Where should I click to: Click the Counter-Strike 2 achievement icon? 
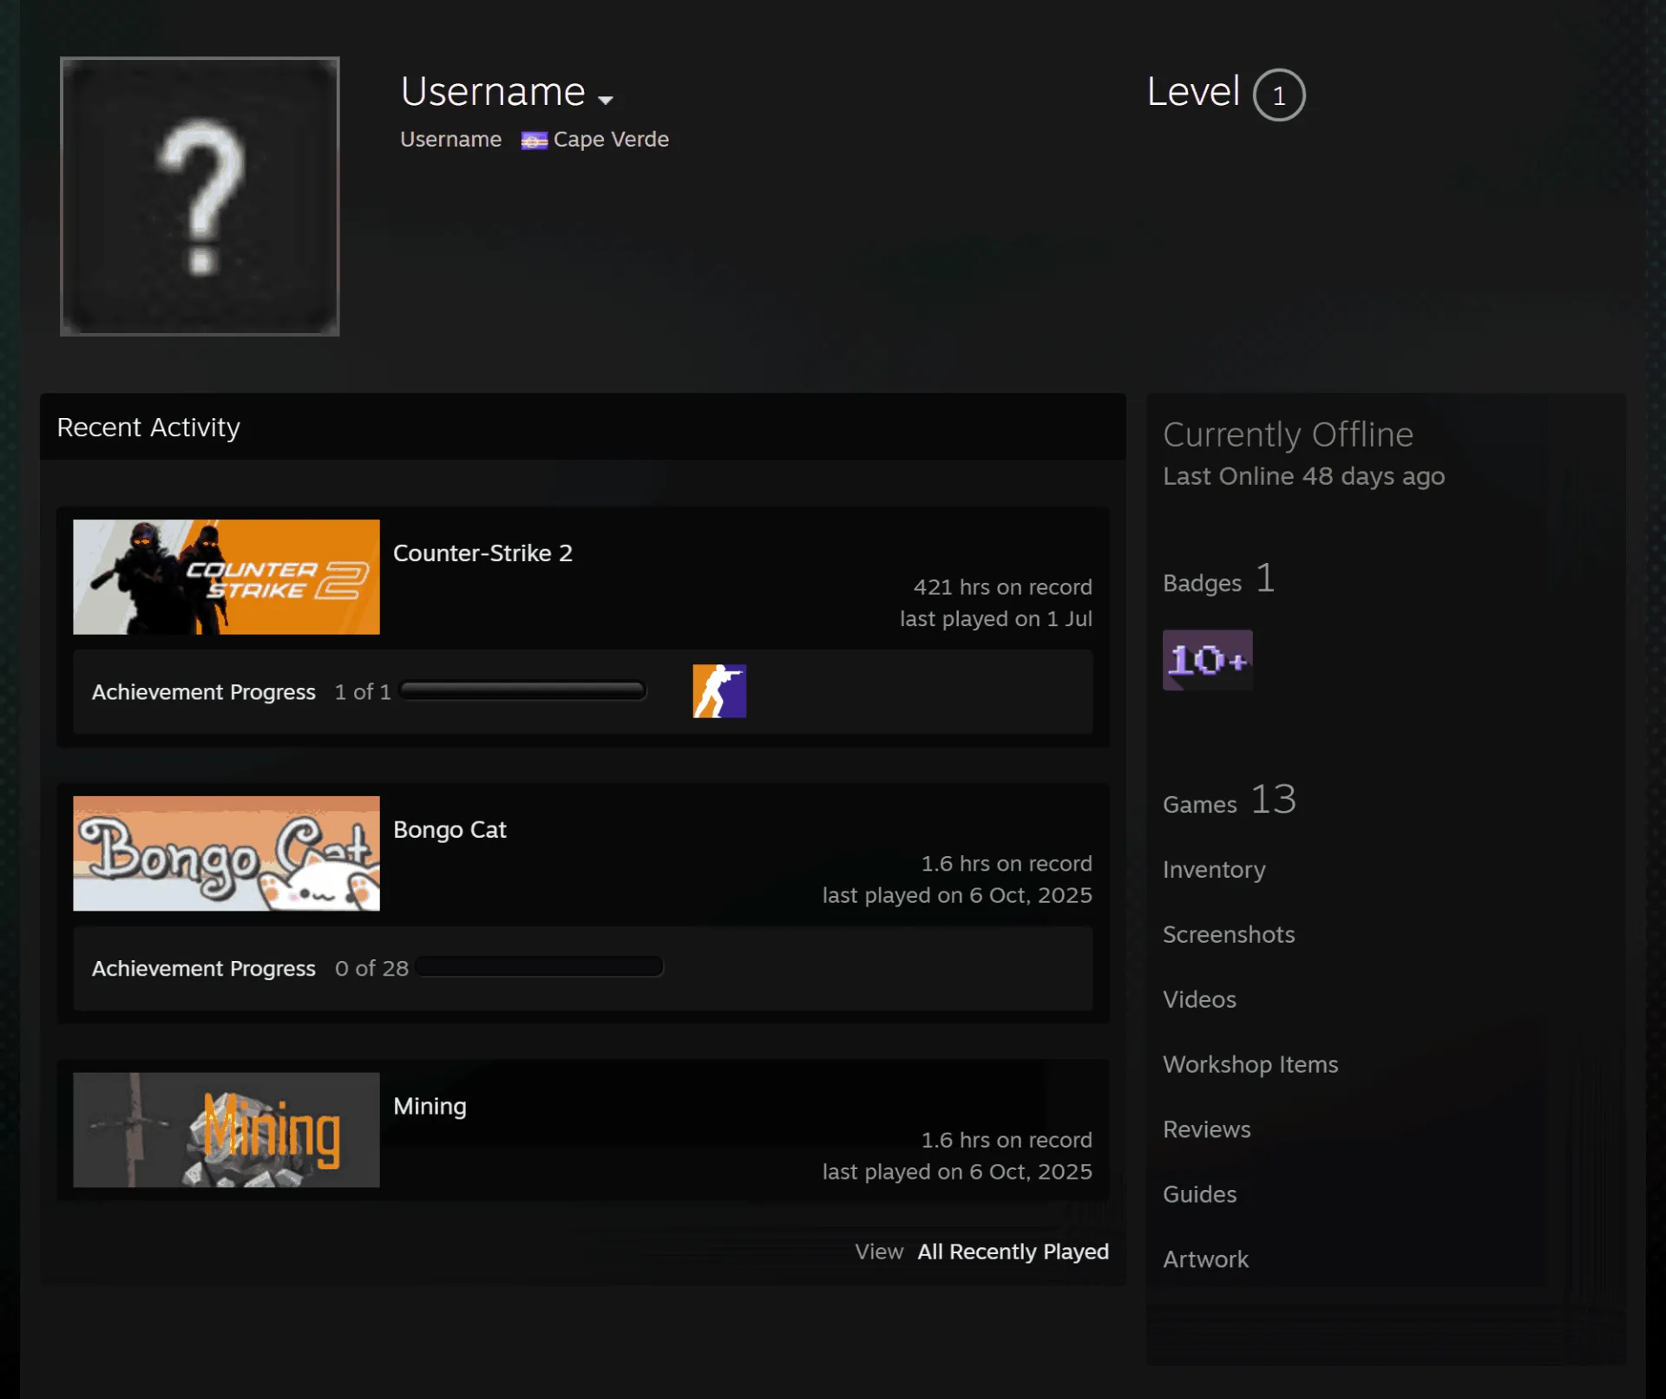click(x=719, y=691)
